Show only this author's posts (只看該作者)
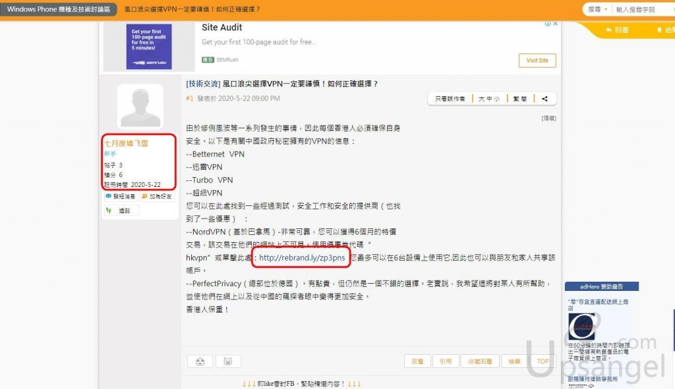Image resolution: width=675 pixels, height=389 pixels. coord(450,99)
